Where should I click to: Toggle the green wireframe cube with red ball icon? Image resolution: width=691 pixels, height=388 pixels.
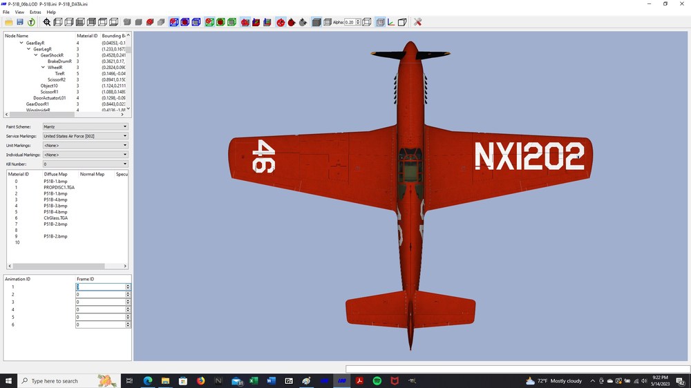click(209, 22)
